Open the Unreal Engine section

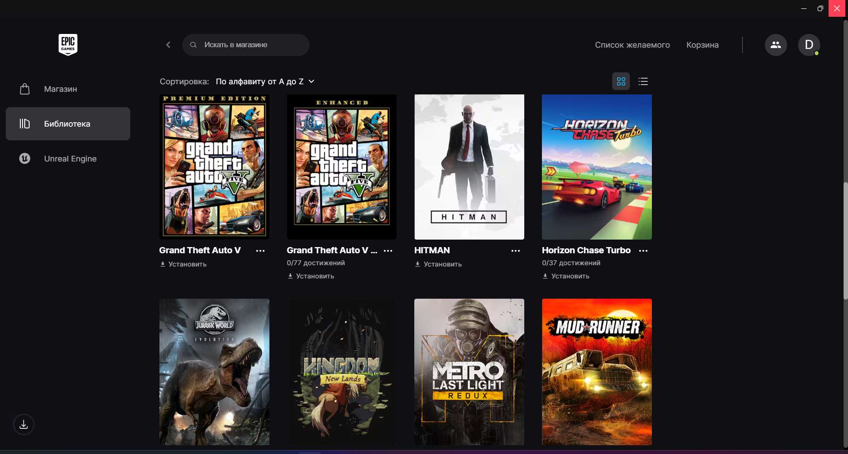pyautogui.click(x=70, y=158)
